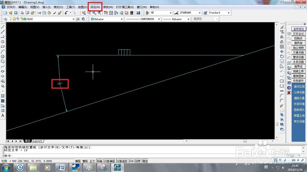Toggle 线宽 lineweight display in status bar
This screenshot has width=307, height=172.
tap(138, 161)
